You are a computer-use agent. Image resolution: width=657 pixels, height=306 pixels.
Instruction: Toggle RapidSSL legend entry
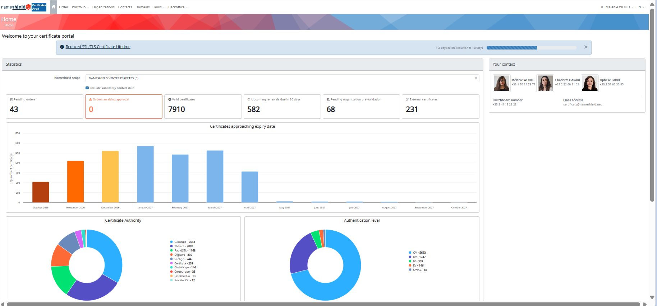click(x=183, y=250)
